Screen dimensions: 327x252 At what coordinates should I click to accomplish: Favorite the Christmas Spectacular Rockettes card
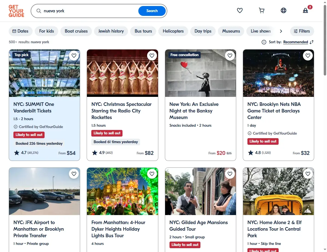[152, 56]
